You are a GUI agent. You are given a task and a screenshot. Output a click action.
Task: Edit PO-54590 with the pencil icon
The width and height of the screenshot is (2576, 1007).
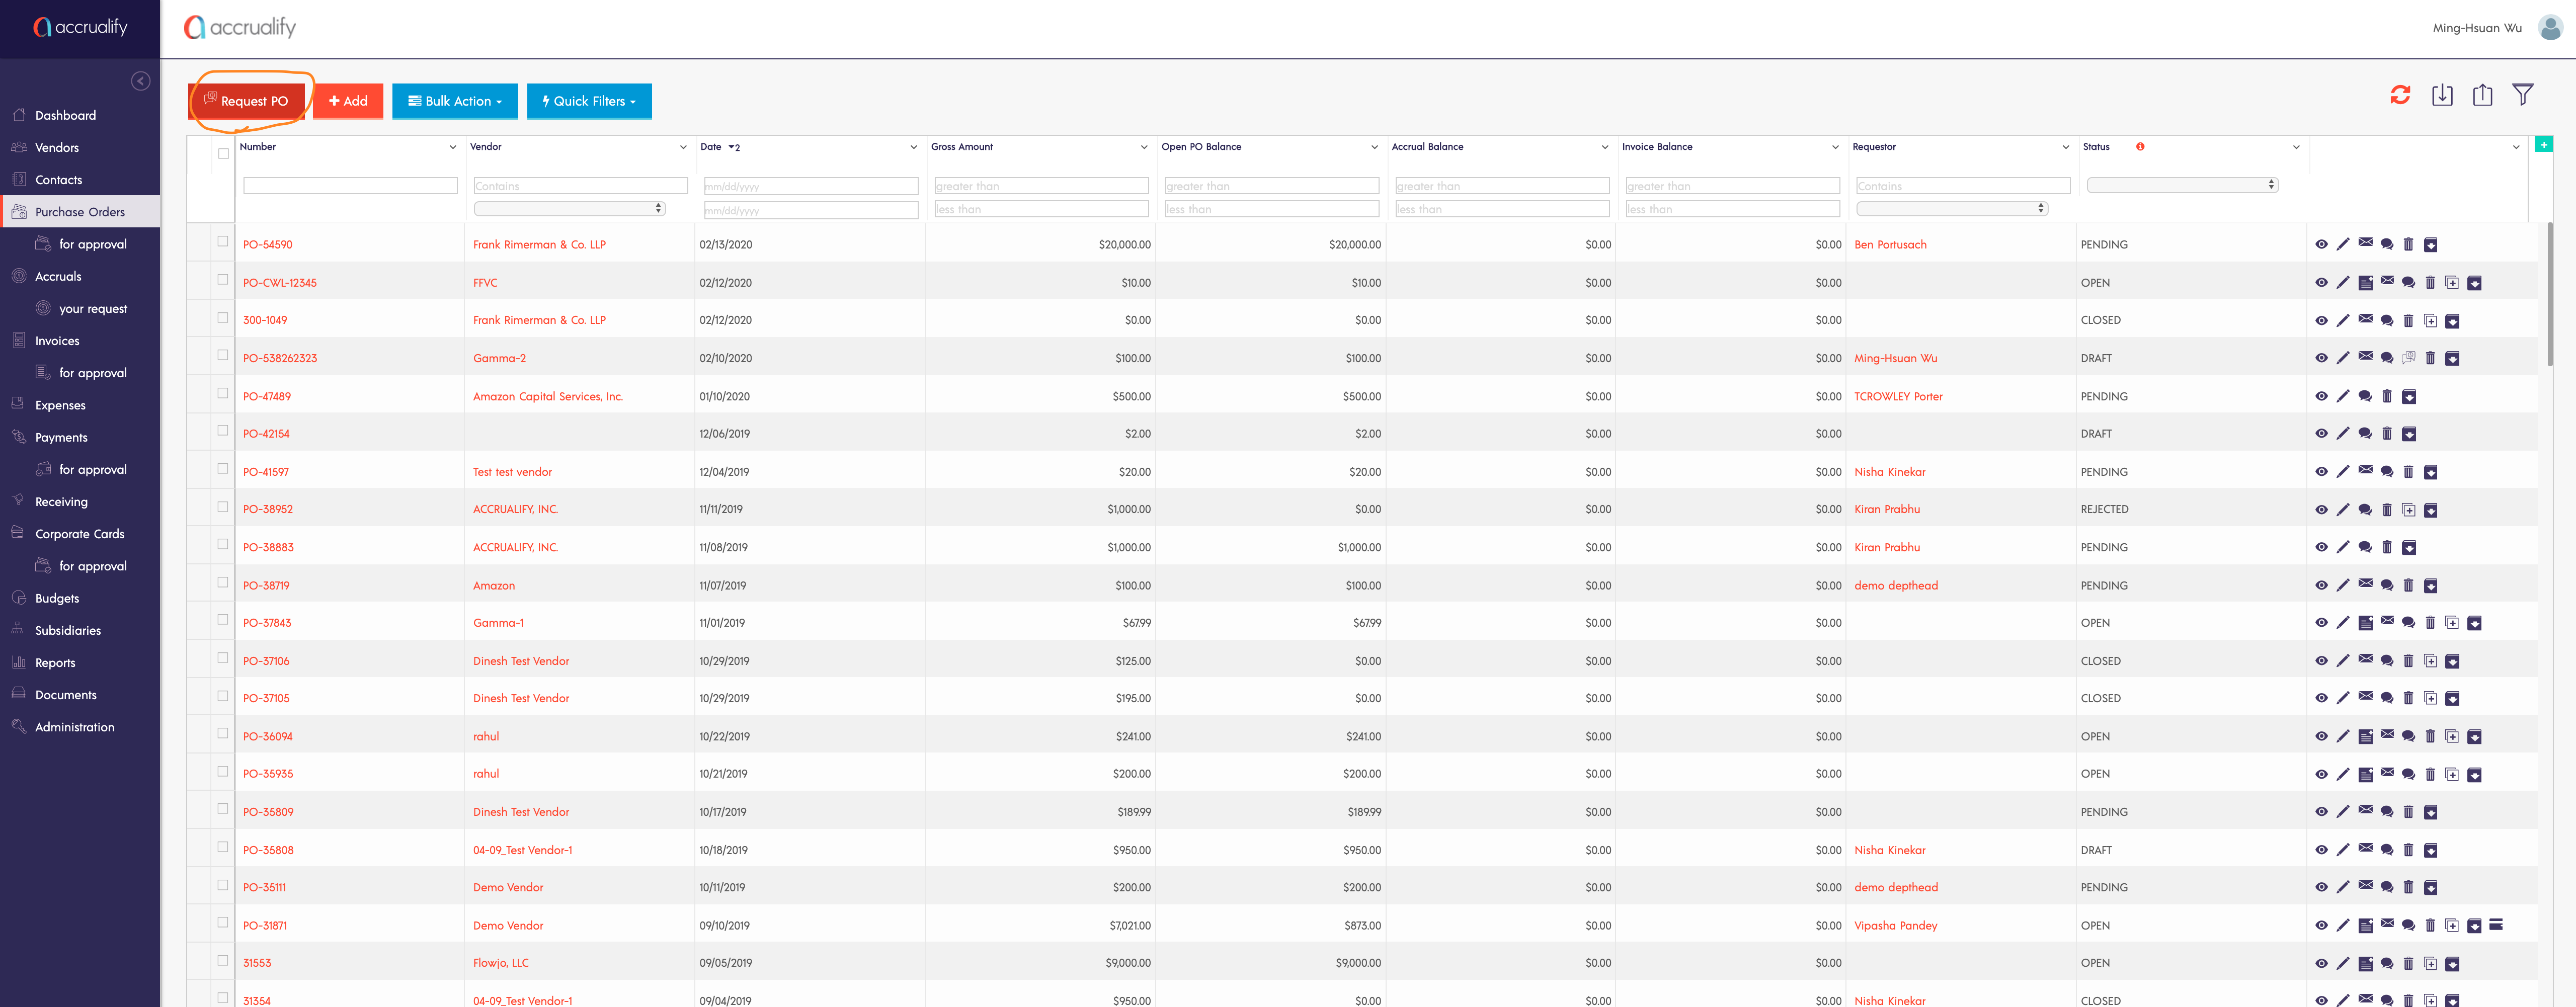coord(2343,245)
